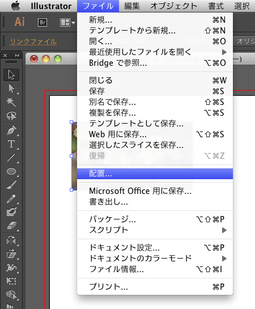
Task: Choose Bridge で参照...
Action: tap(155, 63)
